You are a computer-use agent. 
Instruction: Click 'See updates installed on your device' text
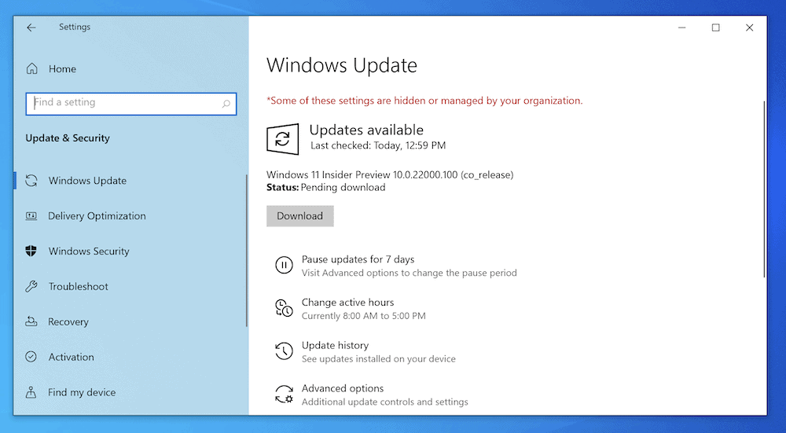coord(379,359)
